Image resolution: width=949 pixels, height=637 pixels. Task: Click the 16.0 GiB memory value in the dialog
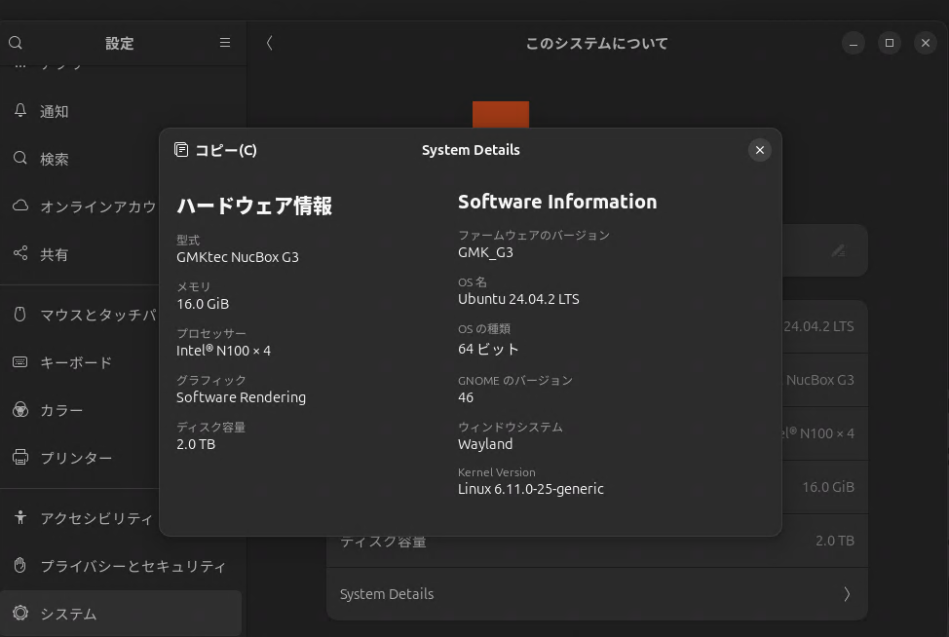(203, 304)
